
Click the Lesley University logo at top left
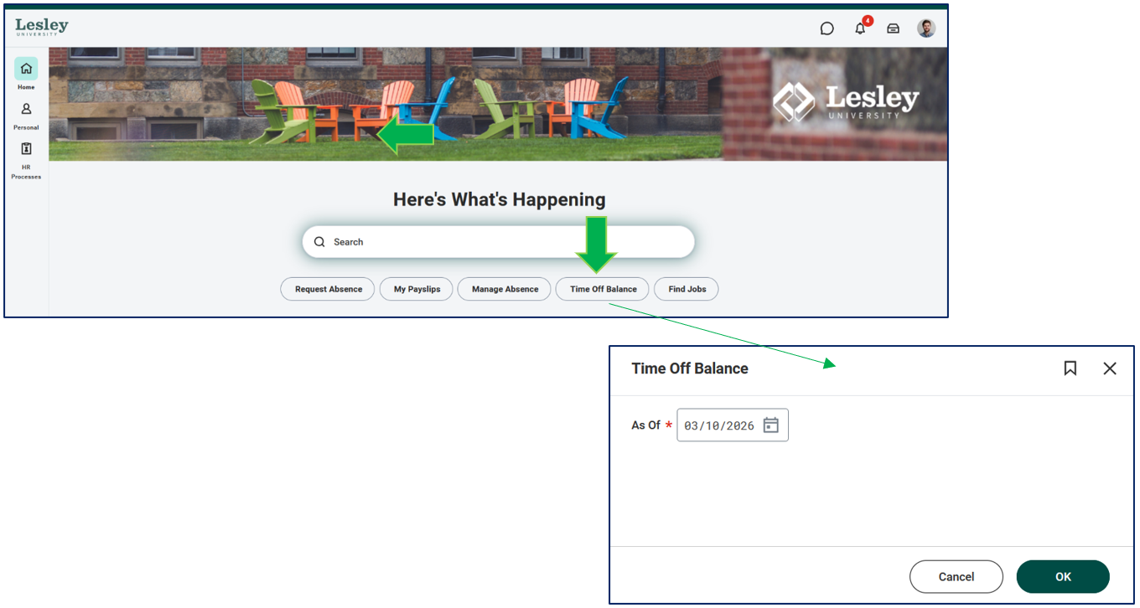42,27
